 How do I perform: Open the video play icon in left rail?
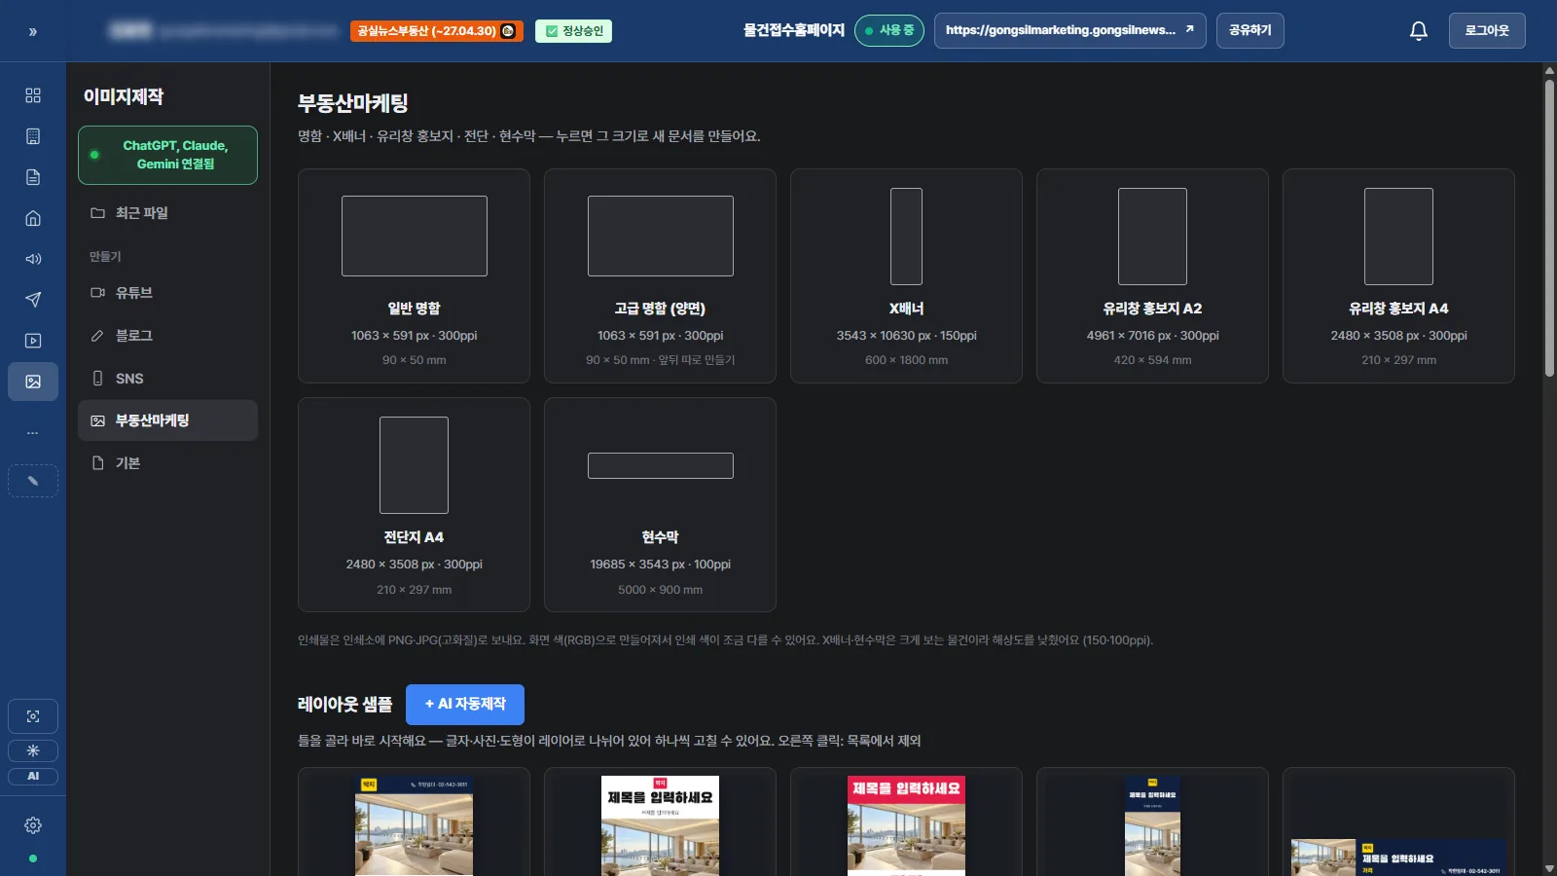pos(33,341)
